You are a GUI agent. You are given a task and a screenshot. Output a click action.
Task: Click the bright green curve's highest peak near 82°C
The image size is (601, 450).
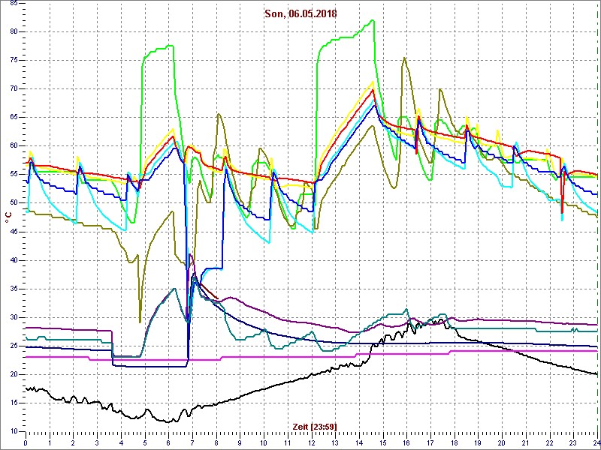[372, 21]
